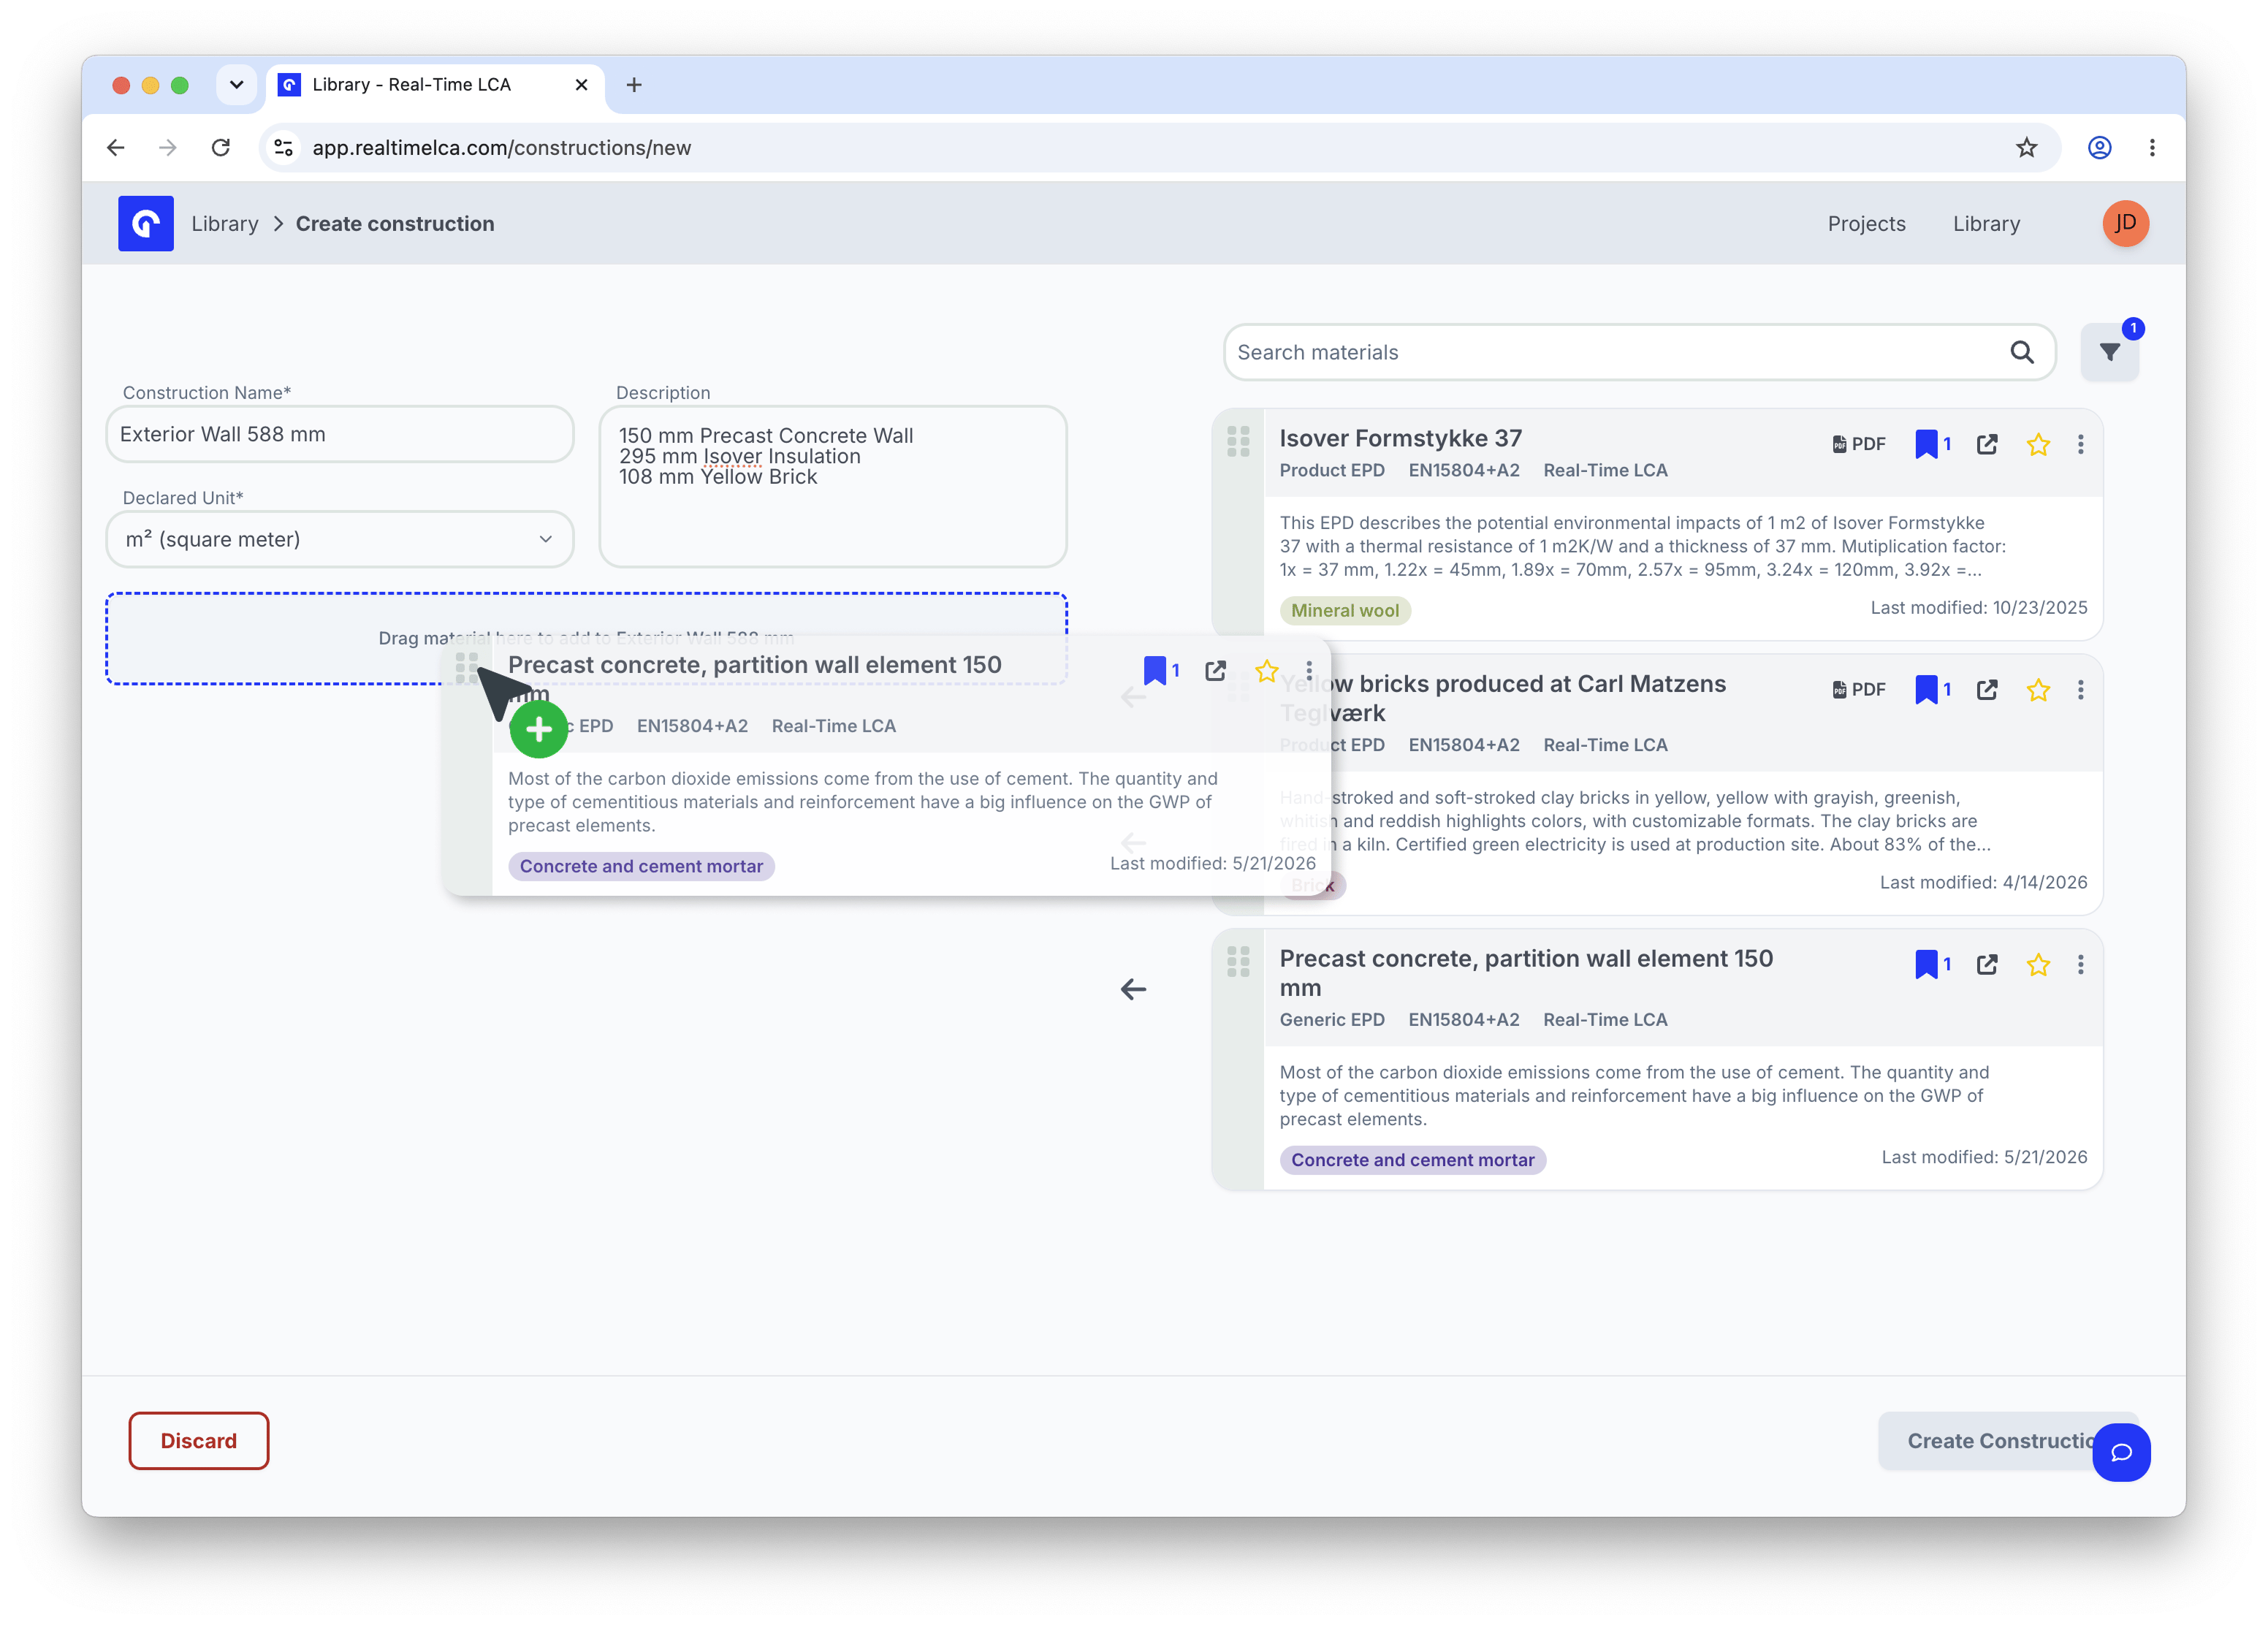Click the EN15804+A2 label on the Isover card
The image size is (2268, 1625).
point(1464,470)
